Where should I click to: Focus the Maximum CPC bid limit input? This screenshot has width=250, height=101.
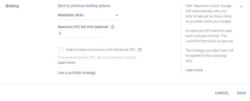81,34
